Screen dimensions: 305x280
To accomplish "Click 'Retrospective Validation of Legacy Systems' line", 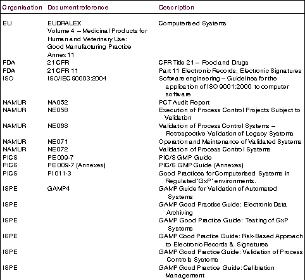I will [230, 134].
